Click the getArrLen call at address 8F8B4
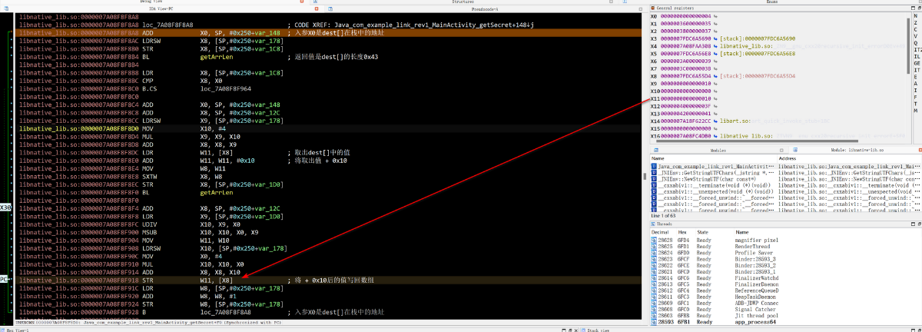 click(x=216, y=57)
